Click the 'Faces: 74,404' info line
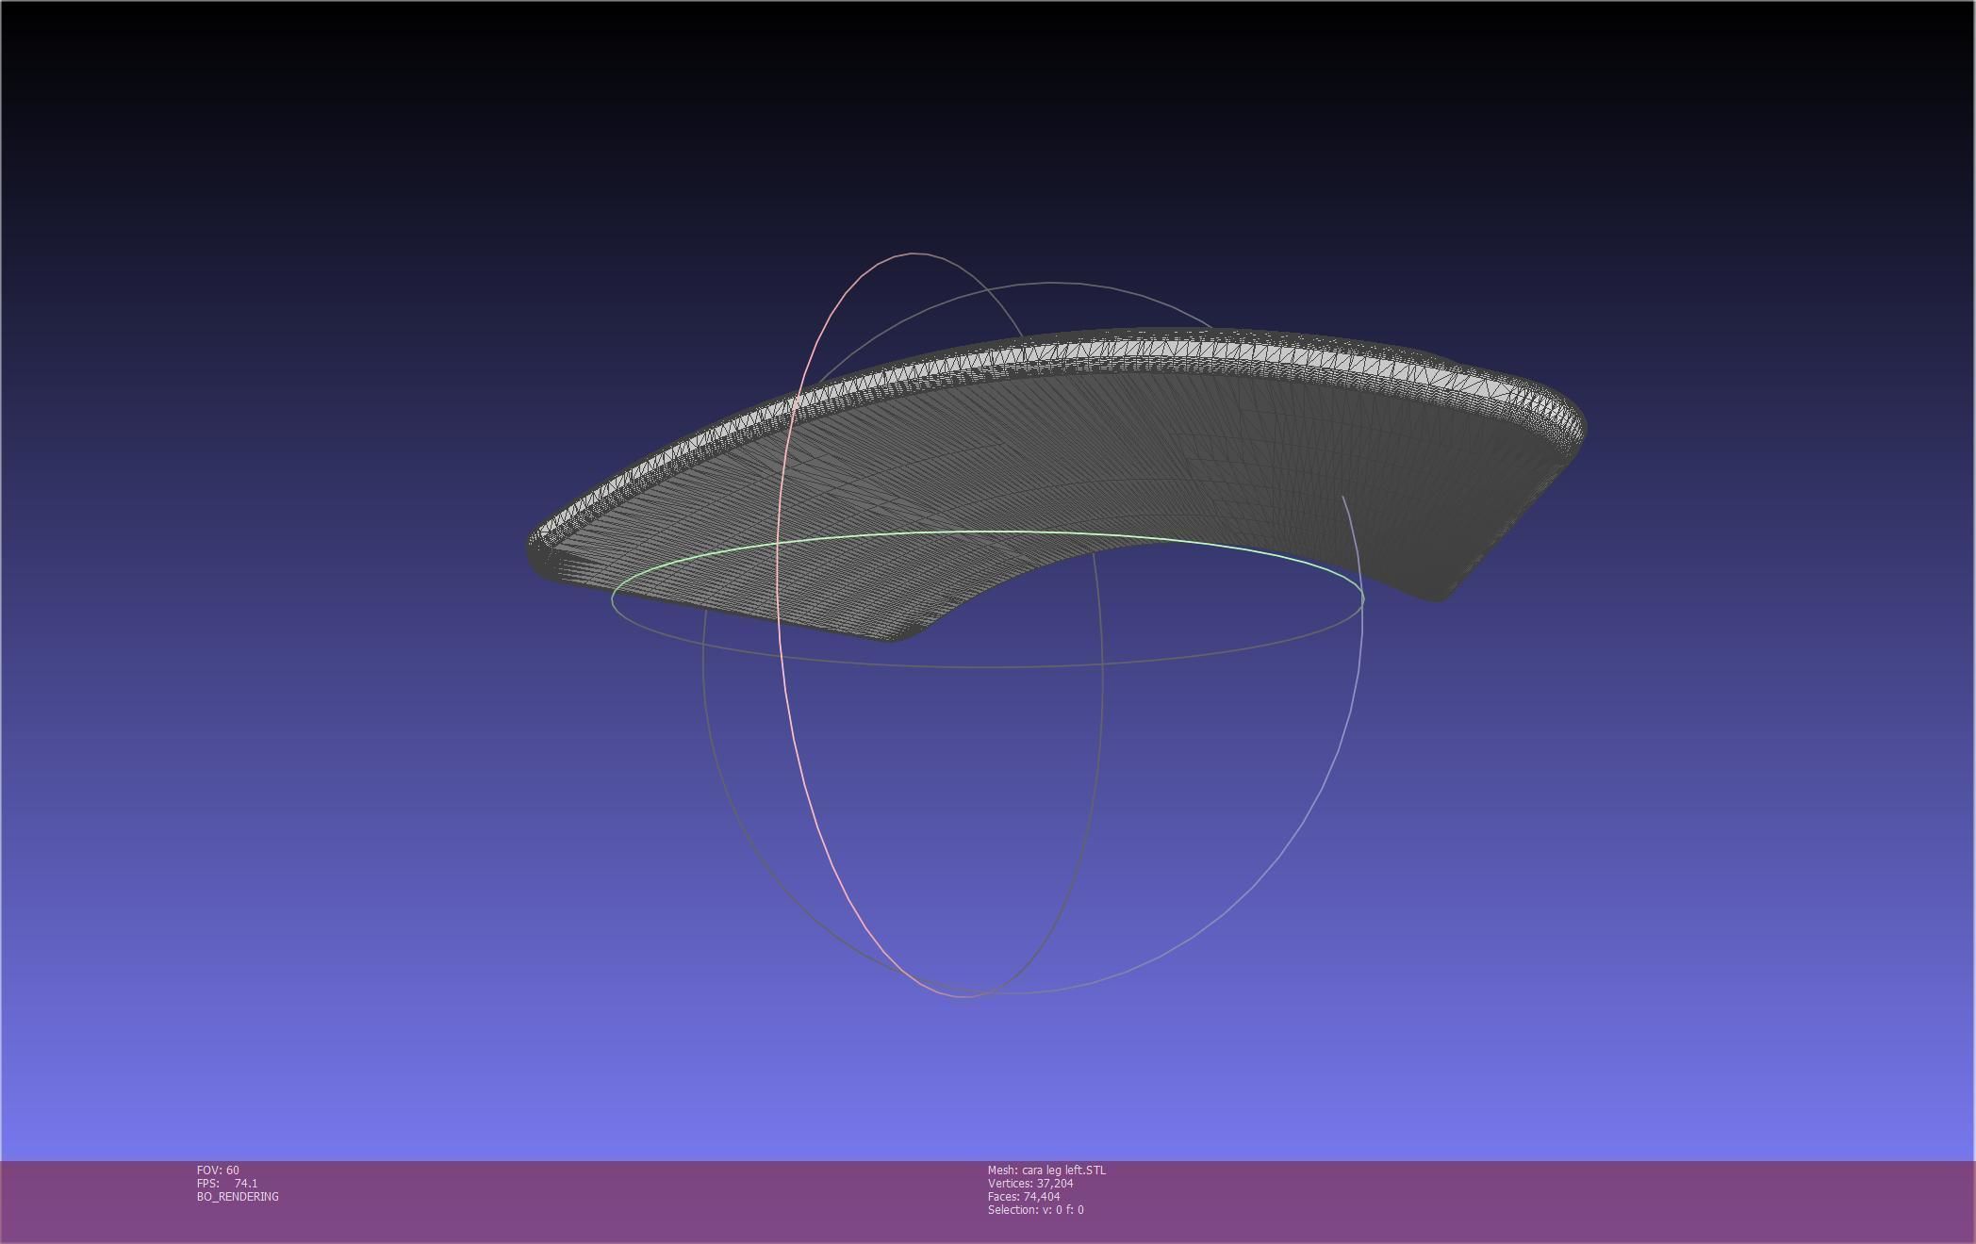The image size is (1976, 1244). 1024,1197
